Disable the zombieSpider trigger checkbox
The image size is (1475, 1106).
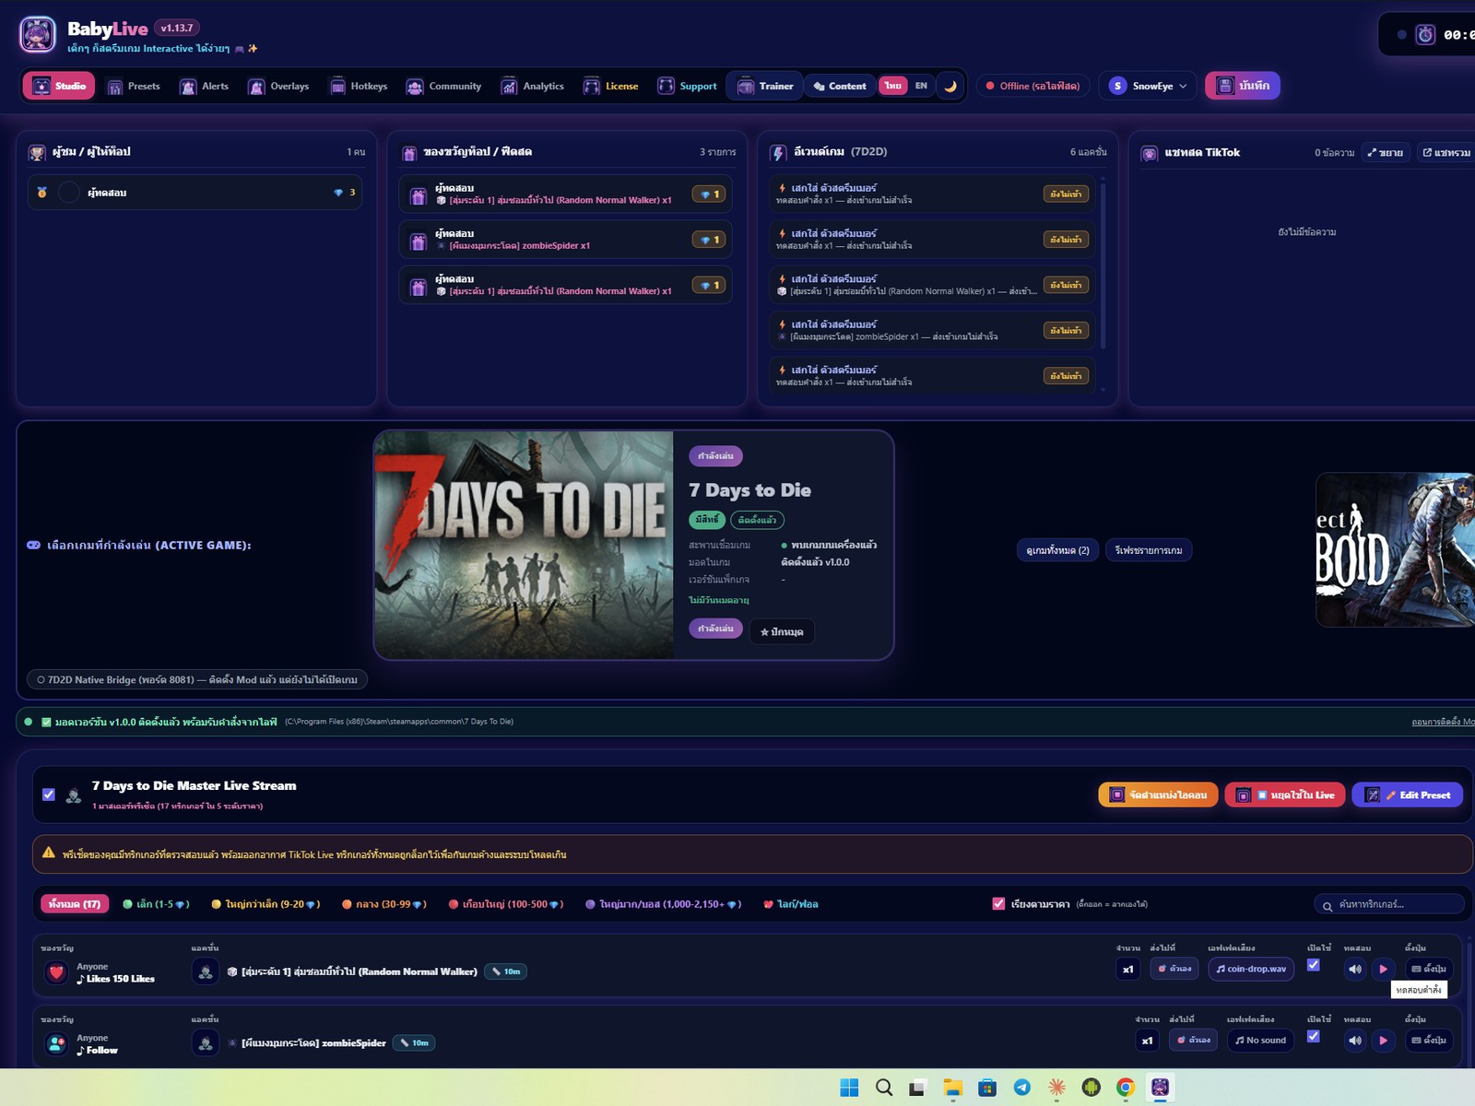[x=1314, y=1036]
